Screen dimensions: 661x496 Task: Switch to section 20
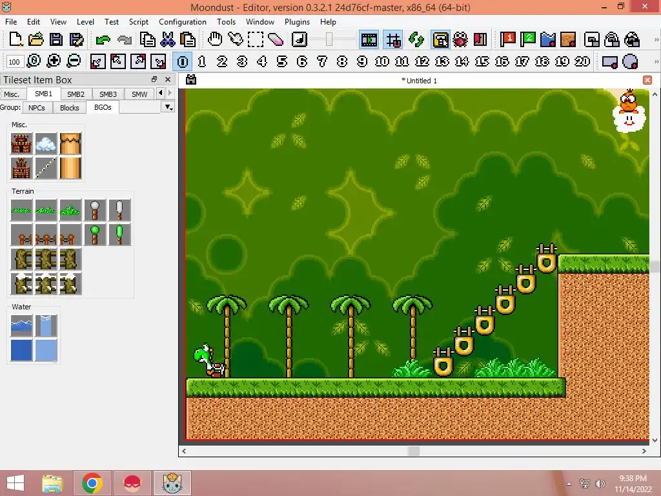coord(582,61)
